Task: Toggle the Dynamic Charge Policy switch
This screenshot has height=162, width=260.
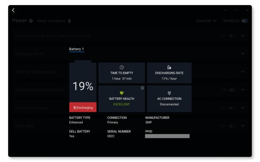Action: (x=232, y=36)
